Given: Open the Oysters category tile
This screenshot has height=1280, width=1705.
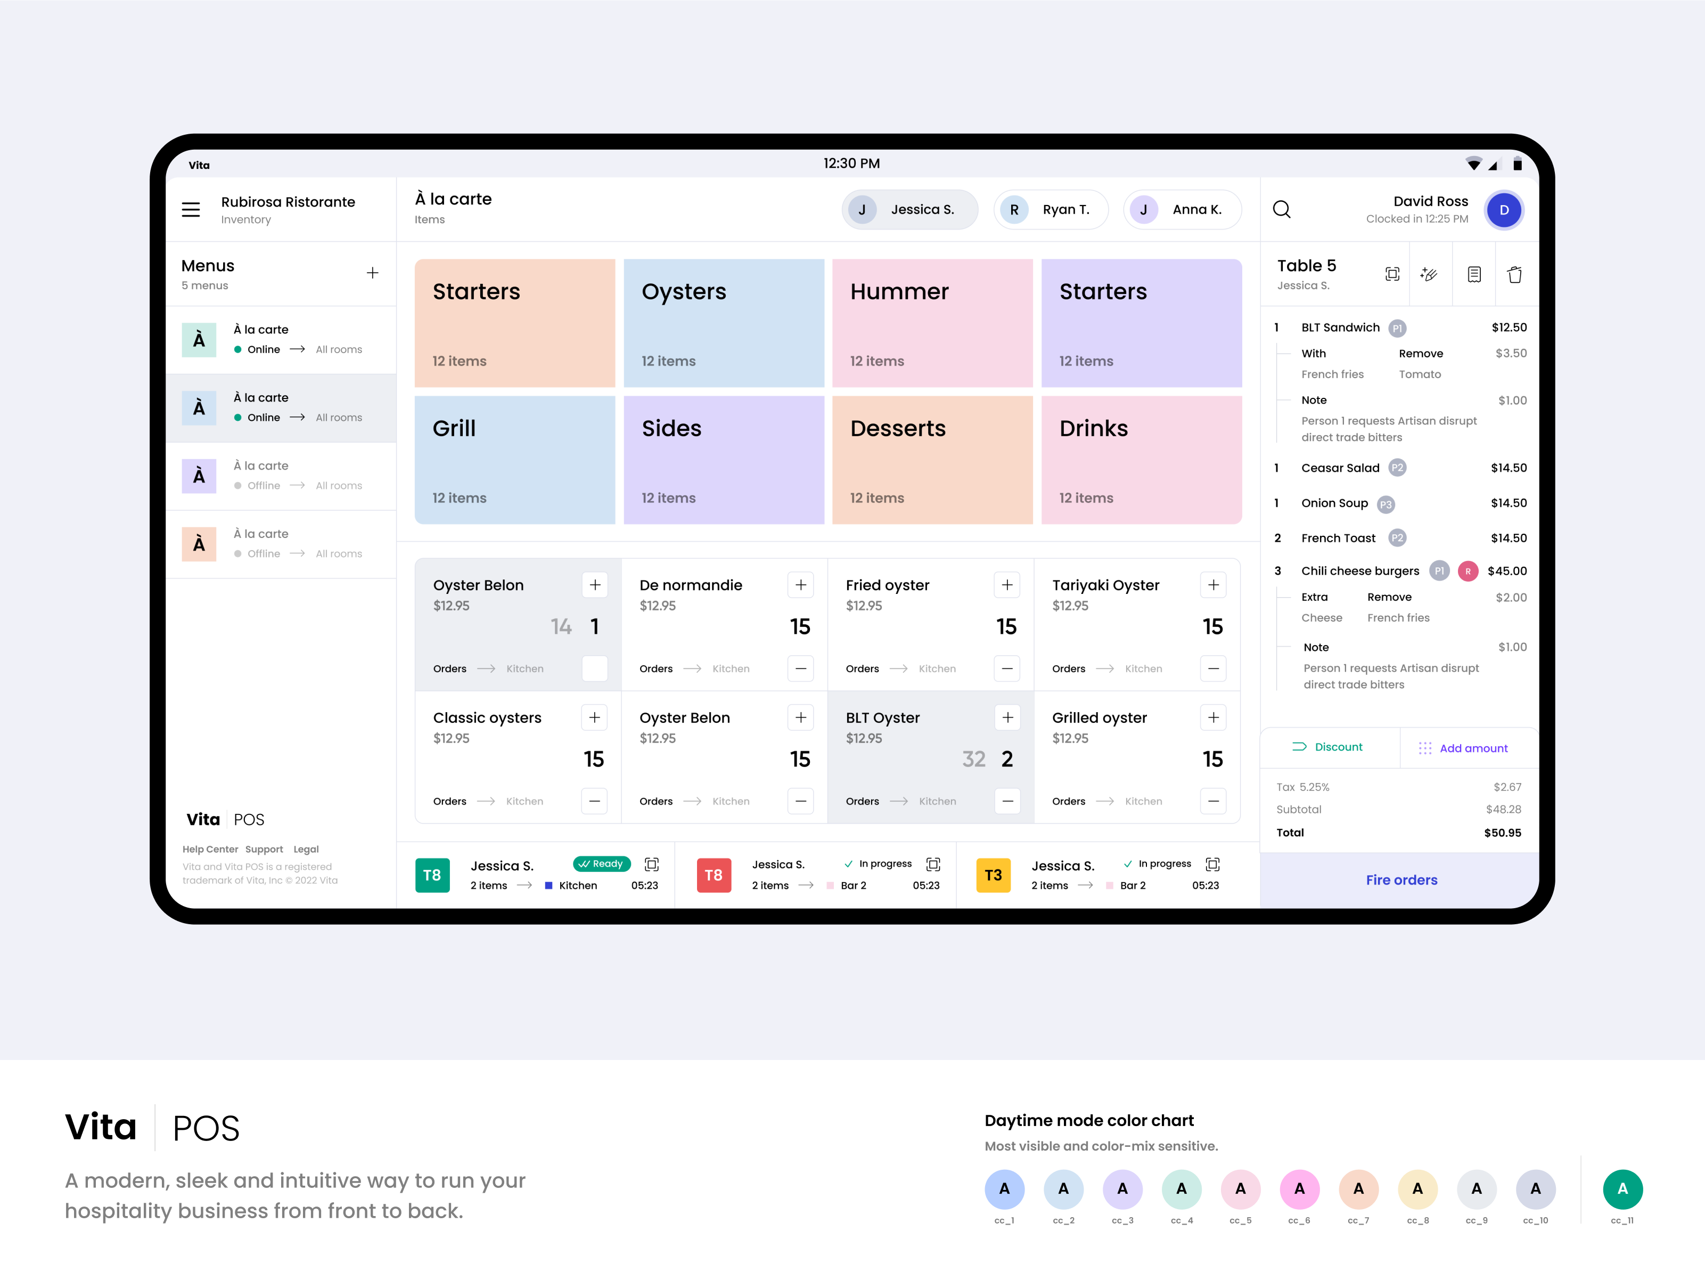Looking at the screenshot, I should (723, 323).
